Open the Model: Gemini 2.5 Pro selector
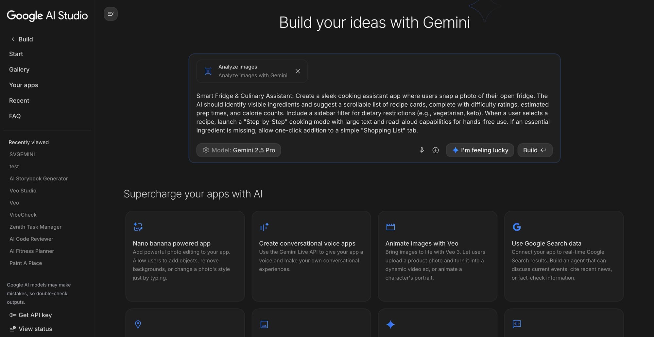This screenshot has height=337, width=654. coord(238,150)
